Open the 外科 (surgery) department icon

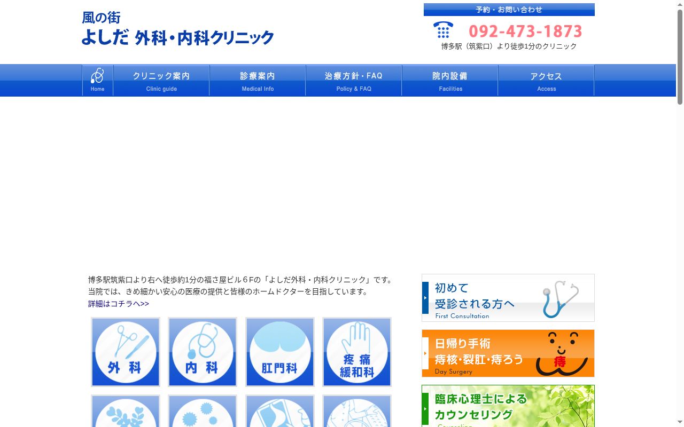[x=126, y=352]
